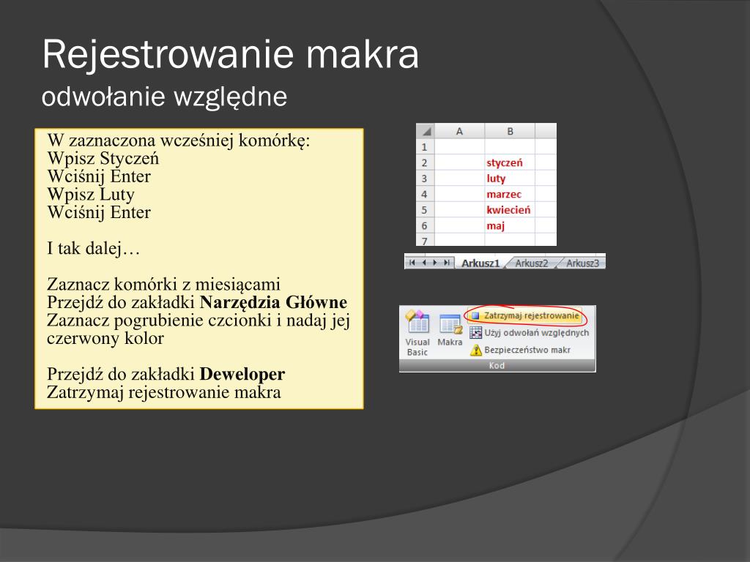
Task: Select column A header
Action: pyautogui.click(x=459, y=131)
